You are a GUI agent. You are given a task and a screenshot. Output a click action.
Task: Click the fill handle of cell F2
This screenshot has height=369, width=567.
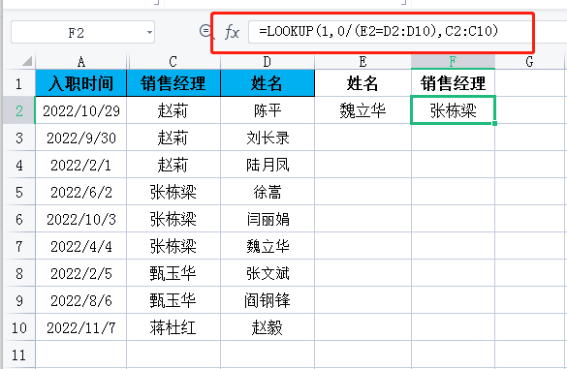(x=494, y=123)
